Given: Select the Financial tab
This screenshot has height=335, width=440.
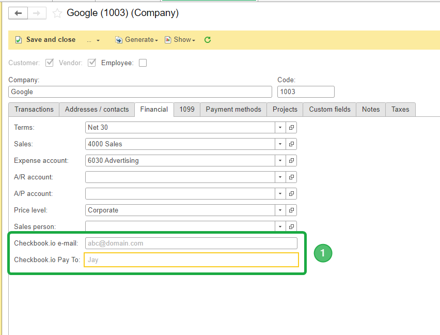Looking at the screenshot, I should point(154,109).
